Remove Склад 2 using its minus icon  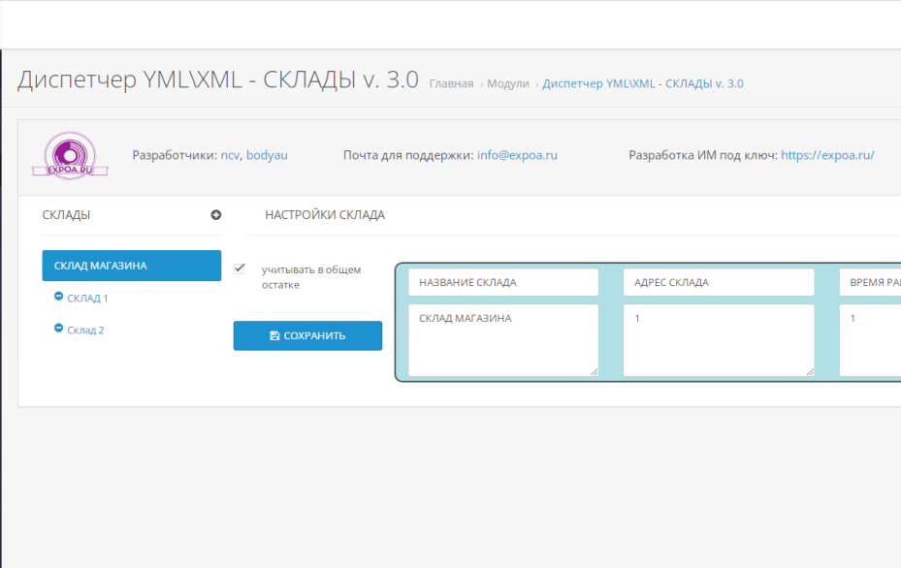click(x=59, y=329)
